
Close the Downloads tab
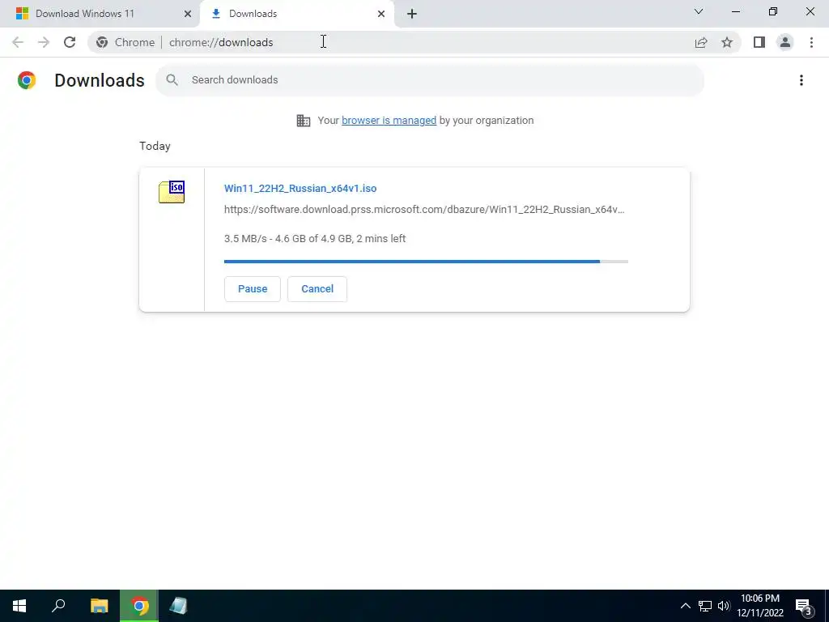(381, 14)
